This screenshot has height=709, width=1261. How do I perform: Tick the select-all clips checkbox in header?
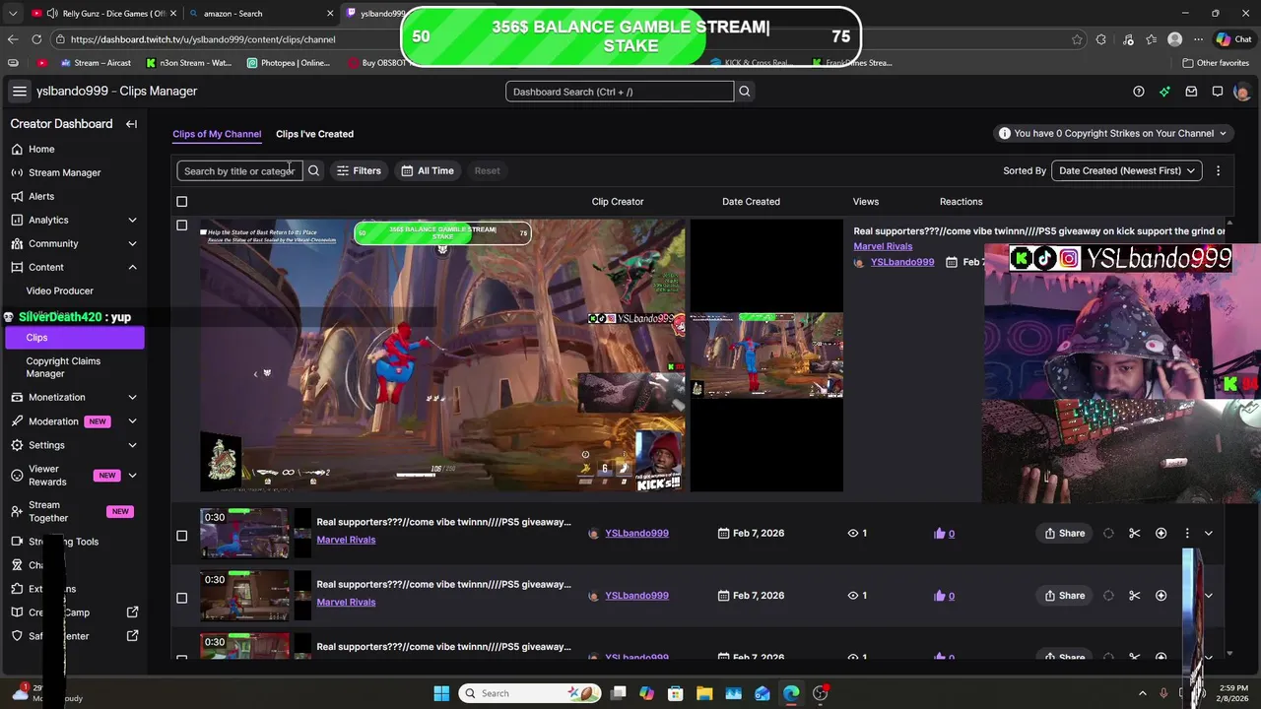[x=181, y=202]
